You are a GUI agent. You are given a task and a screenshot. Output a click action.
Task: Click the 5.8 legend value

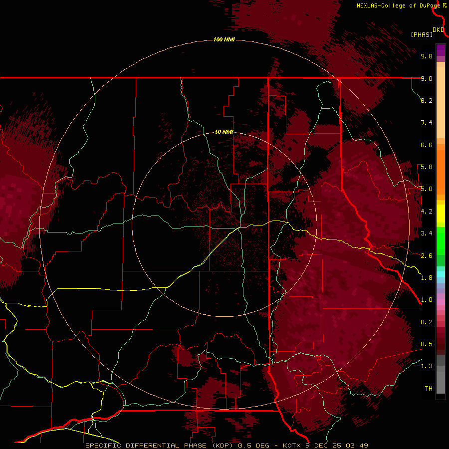[x=427, y=167]
